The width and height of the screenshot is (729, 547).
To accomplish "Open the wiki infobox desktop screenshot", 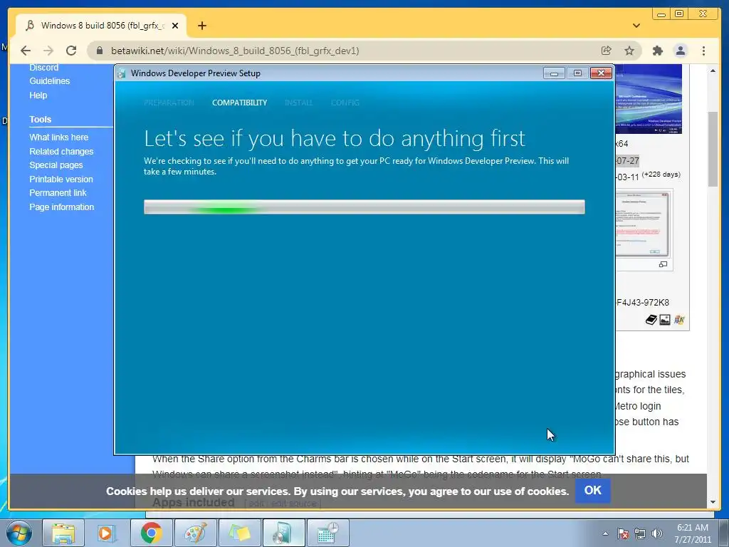I will [x=649, y=99].
